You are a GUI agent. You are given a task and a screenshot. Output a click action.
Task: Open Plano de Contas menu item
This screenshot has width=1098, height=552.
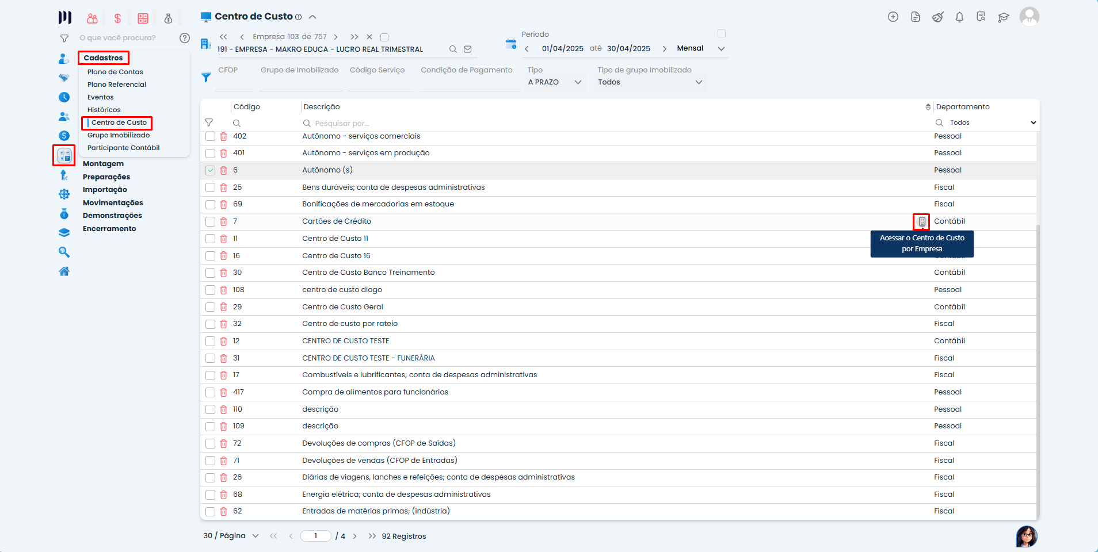pos(115,72)
